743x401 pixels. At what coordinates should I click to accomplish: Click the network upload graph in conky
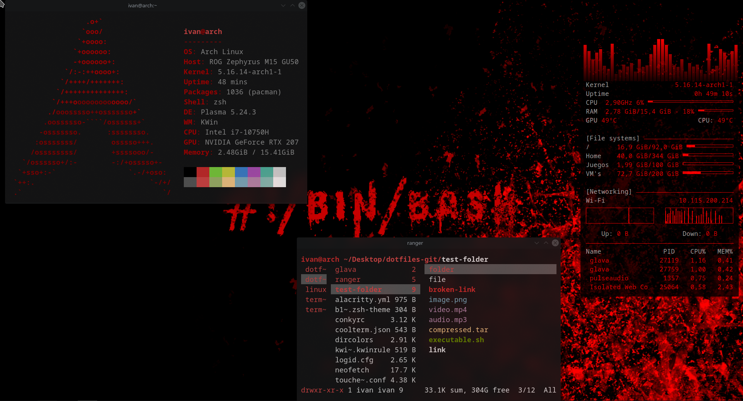click(620, 216)
